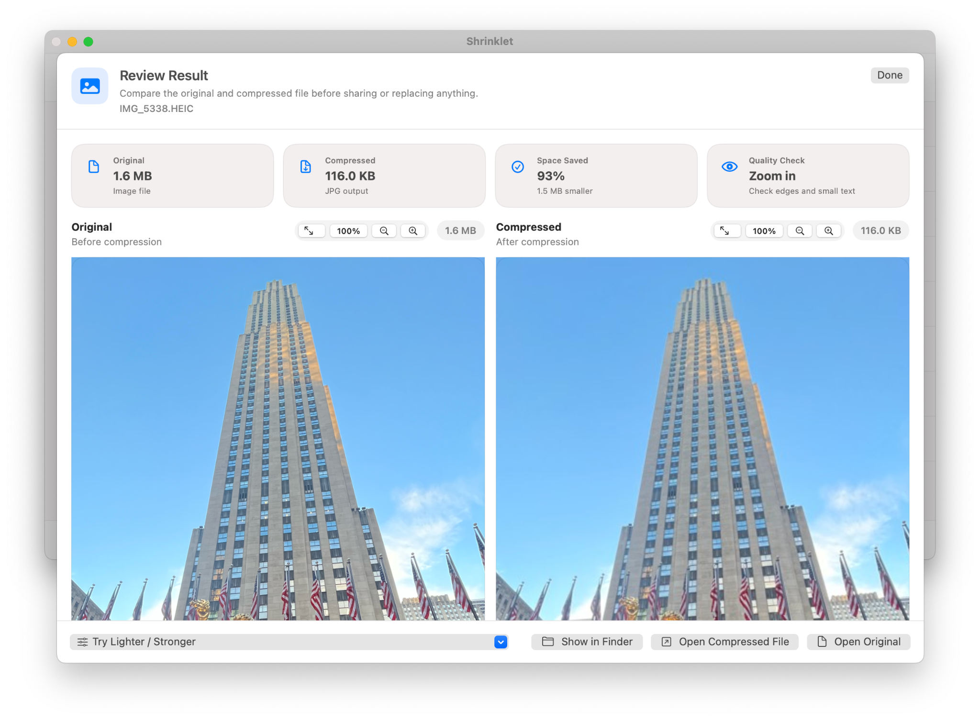This screenshot has height=722, width=980.
Task: Click the Compressed image preview
Action: point(702,439)
